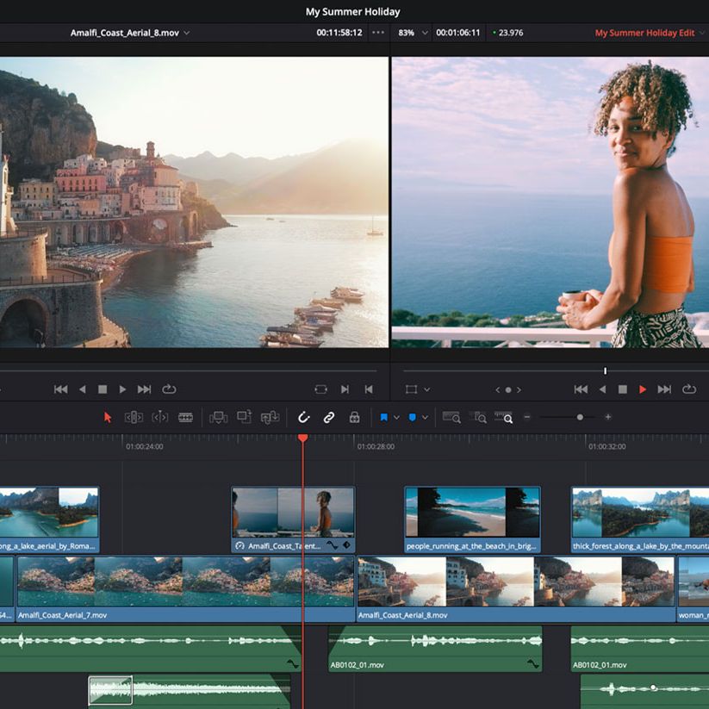Expand the flag color dropdown arrow
The height and width of the screenshot is (709, 709).
point(396,417)
